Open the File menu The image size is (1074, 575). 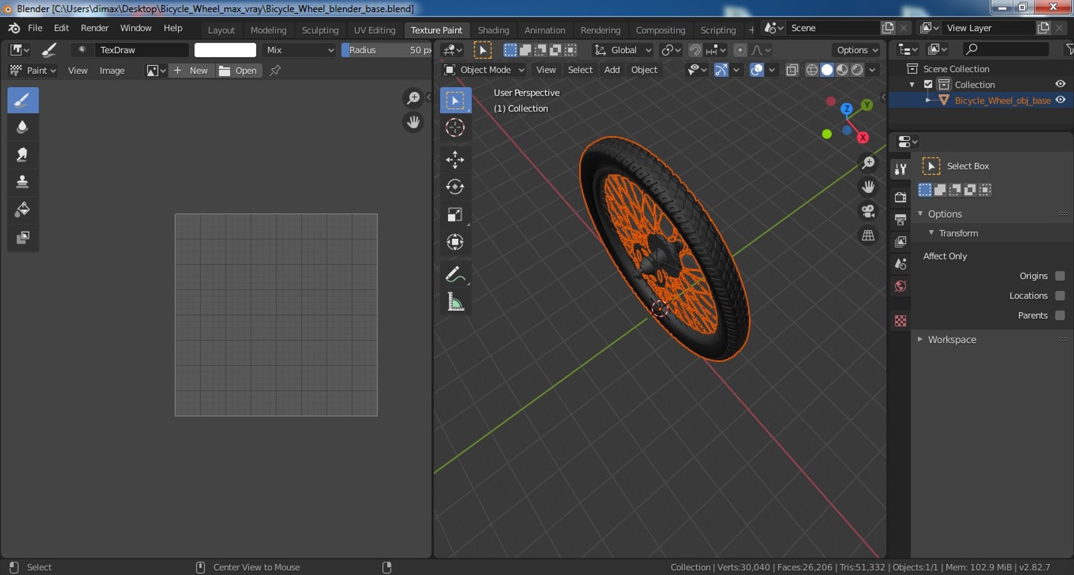35,28
